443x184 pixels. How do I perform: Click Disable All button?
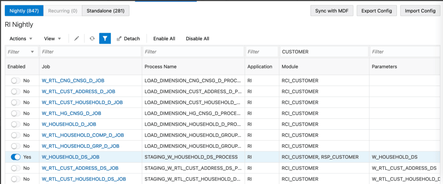[198, 38]
